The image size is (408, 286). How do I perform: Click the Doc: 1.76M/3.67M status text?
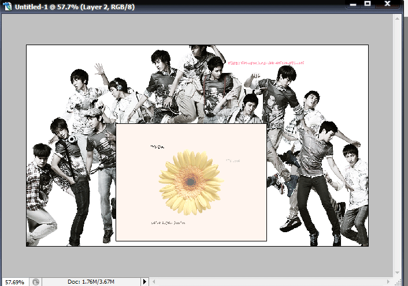pyautogui.click(x=91, y=281)
